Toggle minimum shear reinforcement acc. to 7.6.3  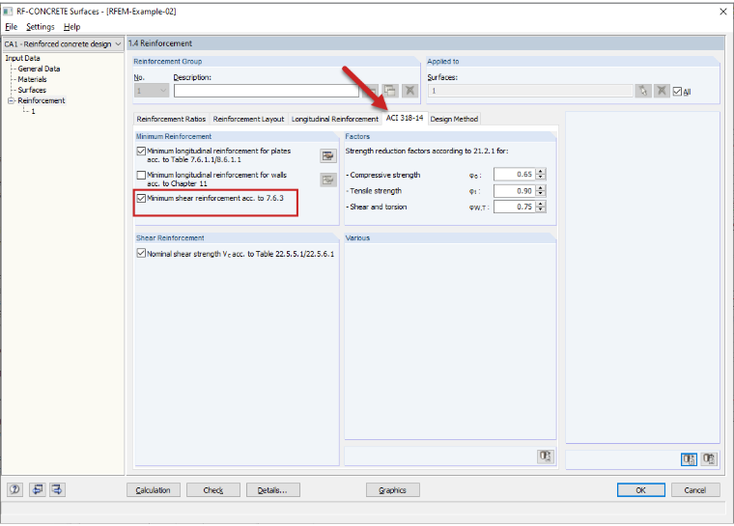click(141, 199)
